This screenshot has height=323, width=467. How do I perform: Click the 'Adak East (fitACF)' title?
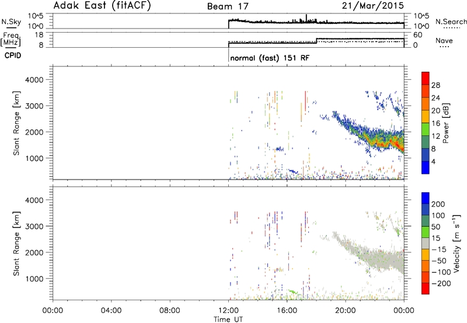[102, 5]
